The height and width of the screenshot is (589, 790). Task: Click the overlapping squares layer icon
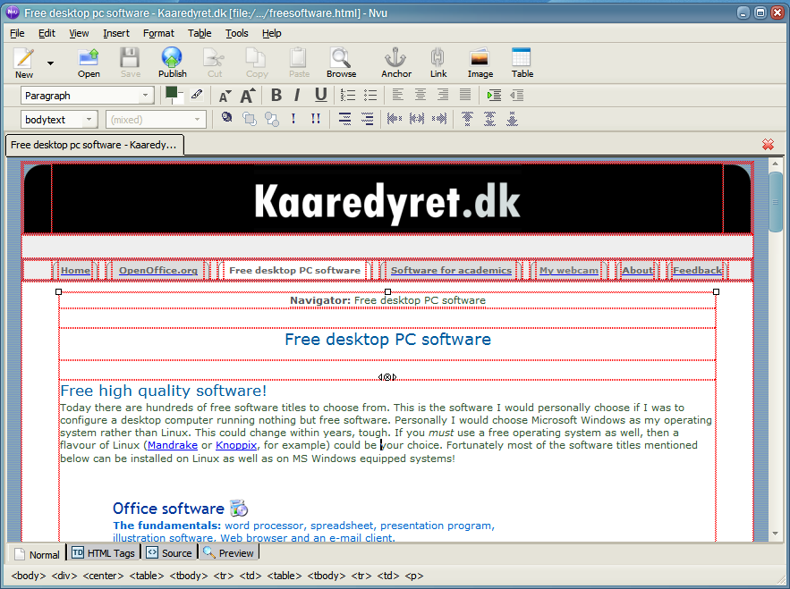point(249,119)
